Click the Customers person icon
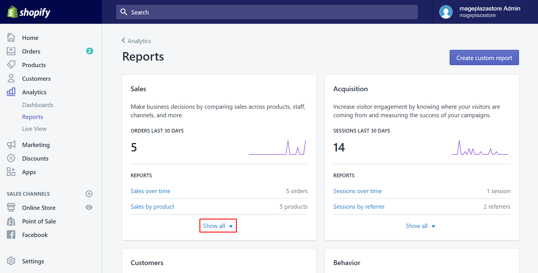The image size is (538, 273). [11, 78]
